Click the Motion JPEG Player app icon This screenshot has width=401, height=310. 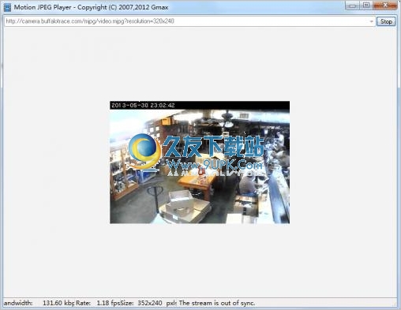[7, 7]
